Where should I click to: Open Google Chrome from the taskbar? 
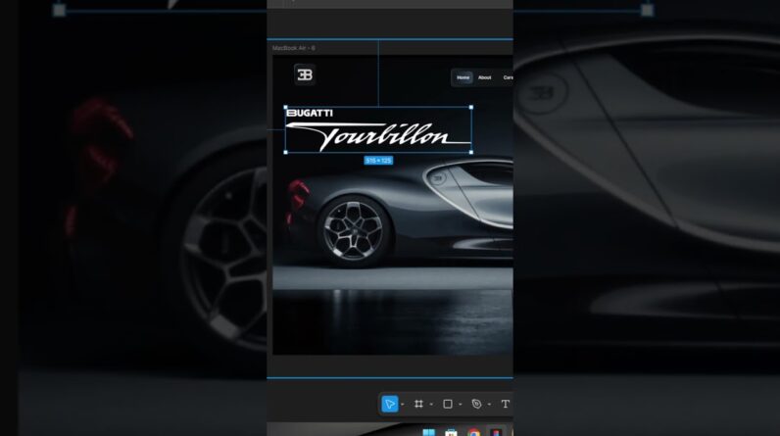pos(474,432)
